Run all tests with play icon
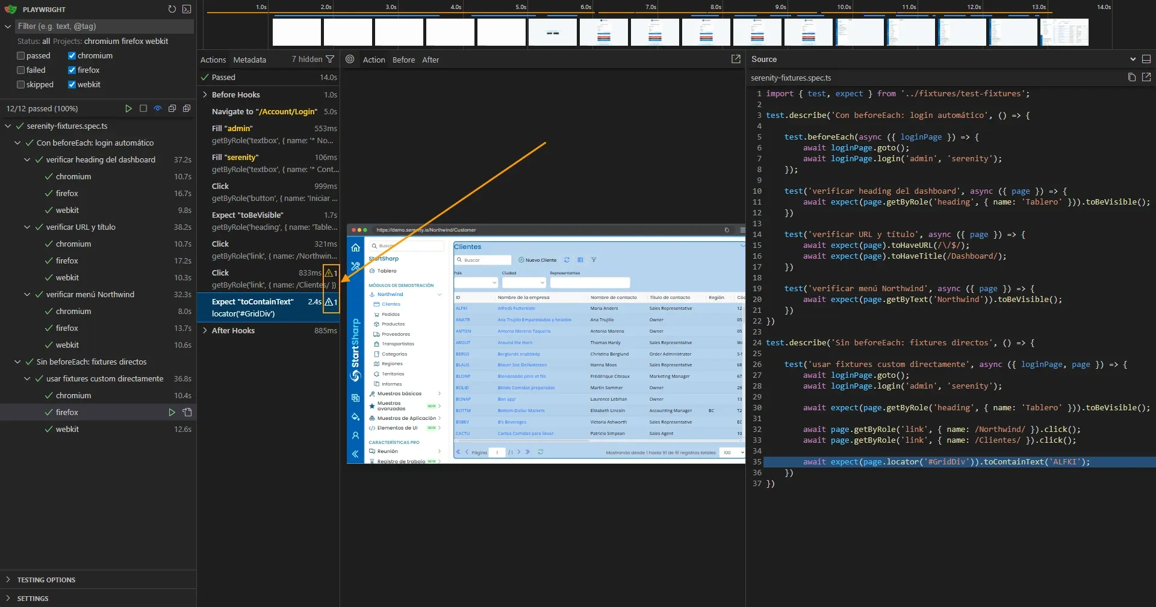1156x607 pixels. tap(128, 108)
